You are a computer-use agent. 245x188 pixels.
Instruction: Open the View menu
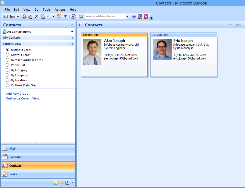[x=27, y=10]
